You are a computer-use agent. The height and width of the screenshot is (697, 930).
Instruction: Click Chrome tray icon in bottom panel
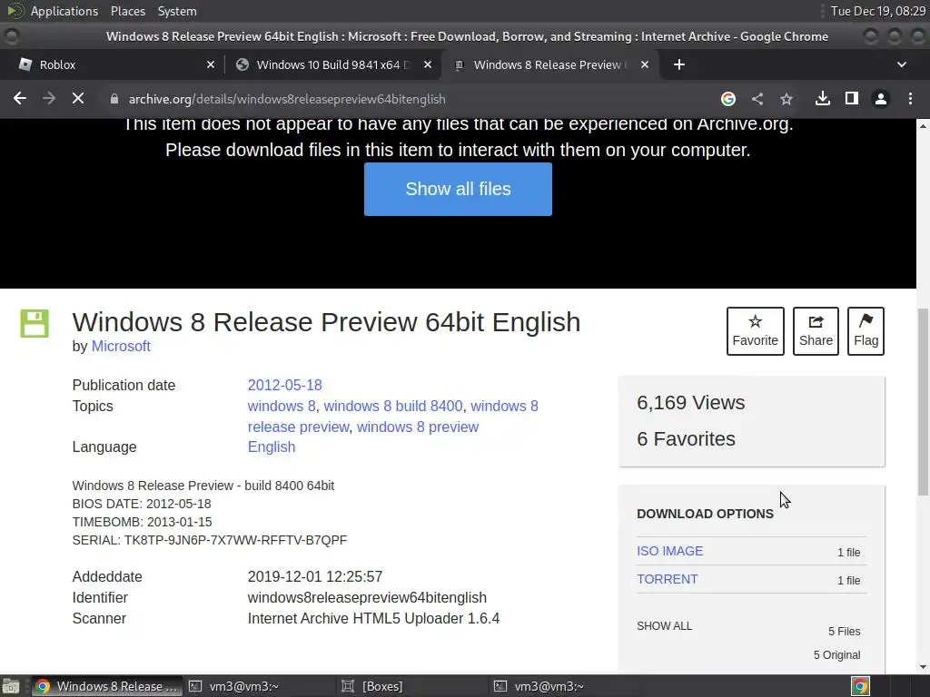coord(860,686)
